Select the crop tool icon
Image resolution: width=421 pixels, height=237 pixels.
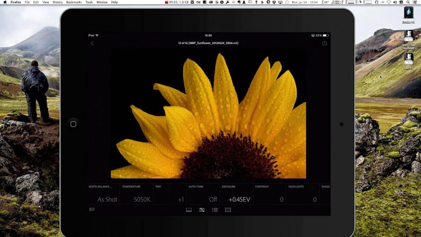tap(228, 210)
